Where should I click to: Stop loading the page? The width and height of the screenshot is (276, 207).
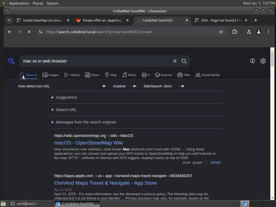(29, 32)
